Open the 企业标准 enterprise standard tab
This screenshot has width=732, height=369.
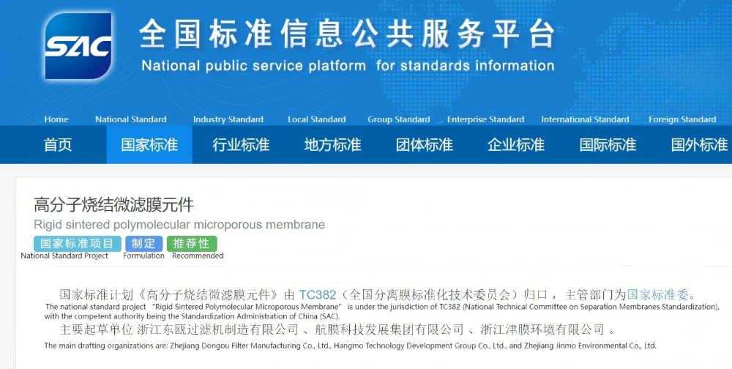click(516, 145)
